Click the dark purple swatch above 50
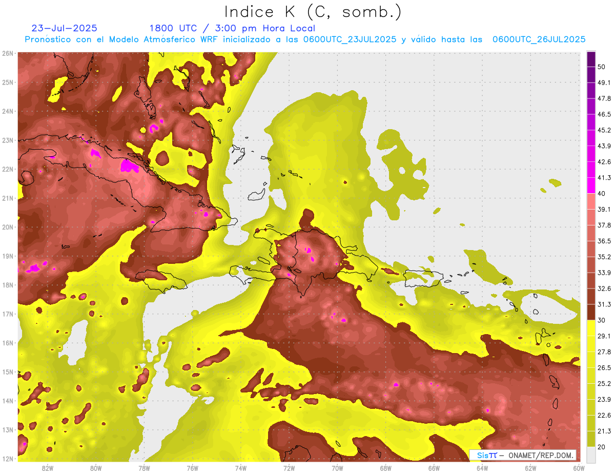The height and width of the screenshot is (475, 615). [591, 59]
